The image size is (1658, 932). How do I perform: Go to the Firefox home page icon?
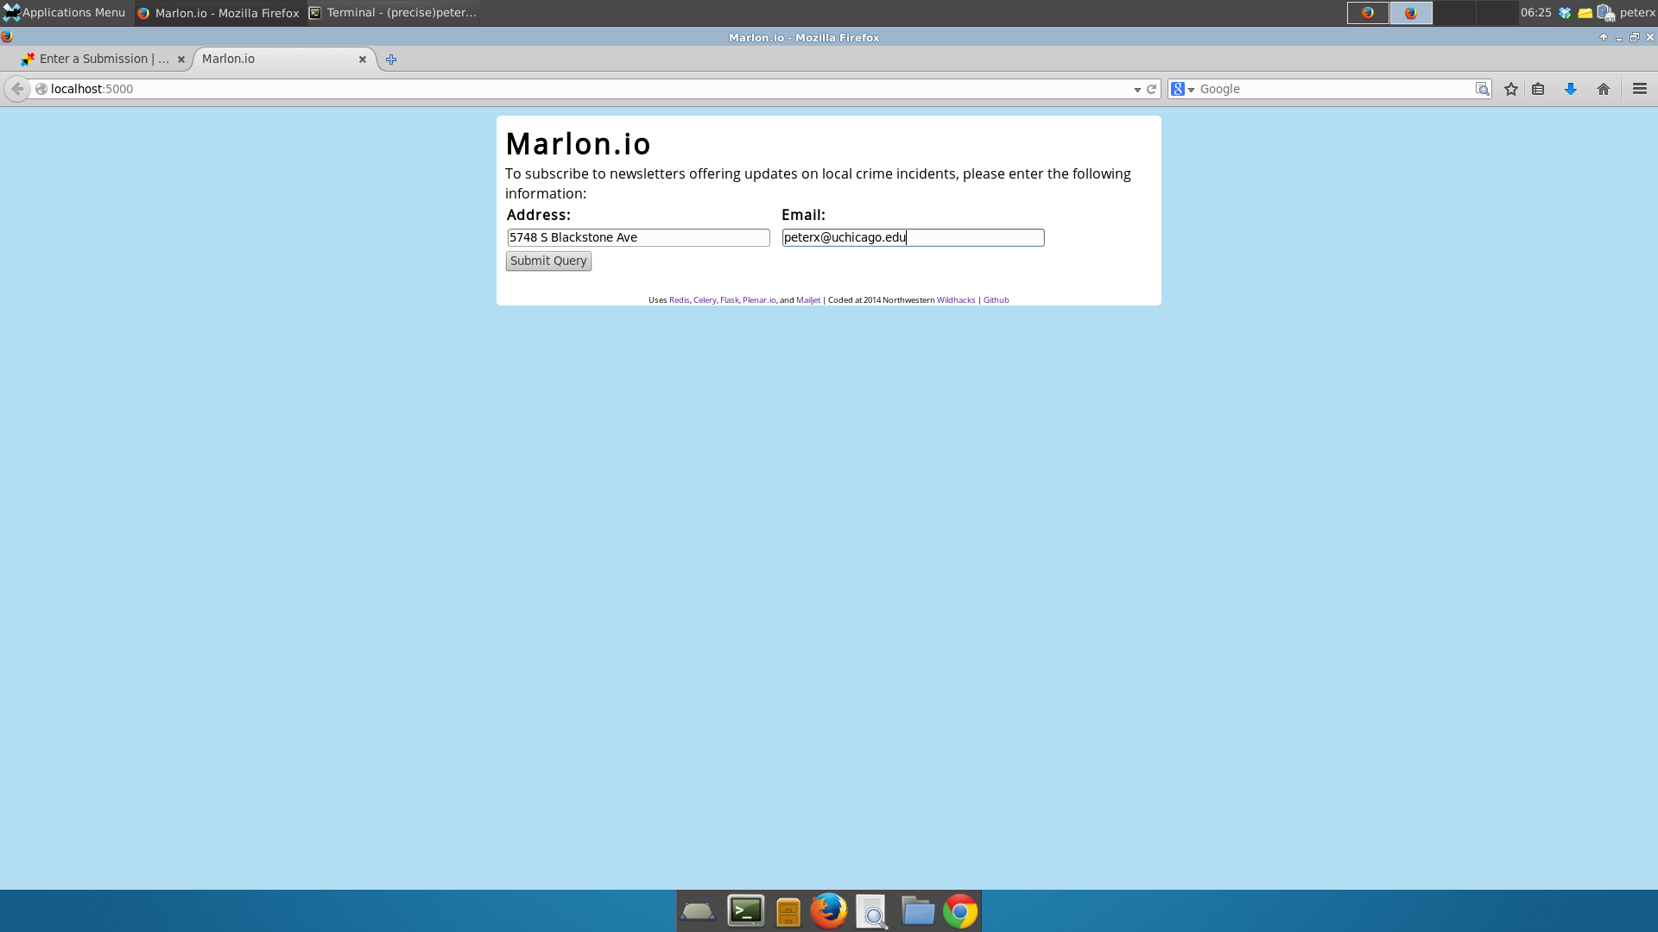pos(1604,89)
